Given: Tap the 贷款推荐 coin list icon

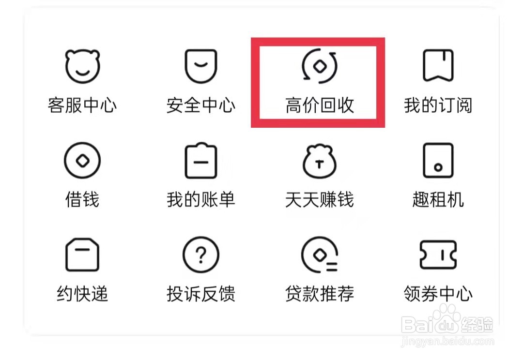Looking at the screenshot, I should [x=320, y=254].
